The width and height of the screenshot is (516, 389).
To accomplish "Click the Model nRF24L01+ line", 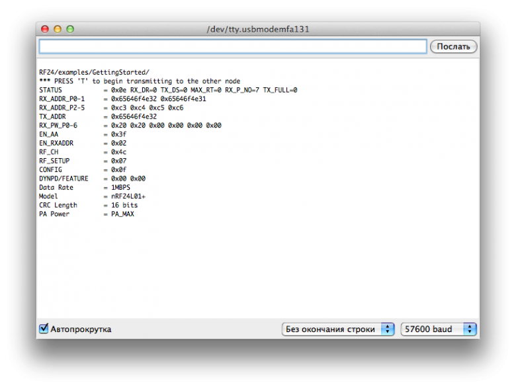I will 92,196.
